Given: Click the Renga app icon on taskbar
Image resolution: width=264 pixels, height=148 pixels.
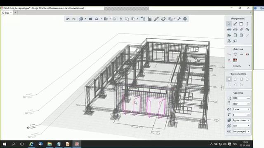Looking at the screenshot, I should [77, 144].
